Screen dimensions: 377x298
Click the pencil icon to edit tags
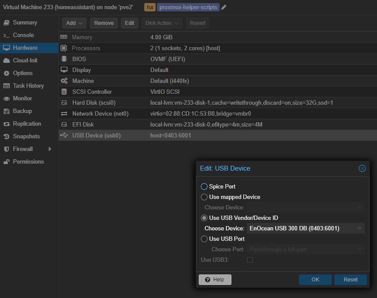click(x=224, y=7)
